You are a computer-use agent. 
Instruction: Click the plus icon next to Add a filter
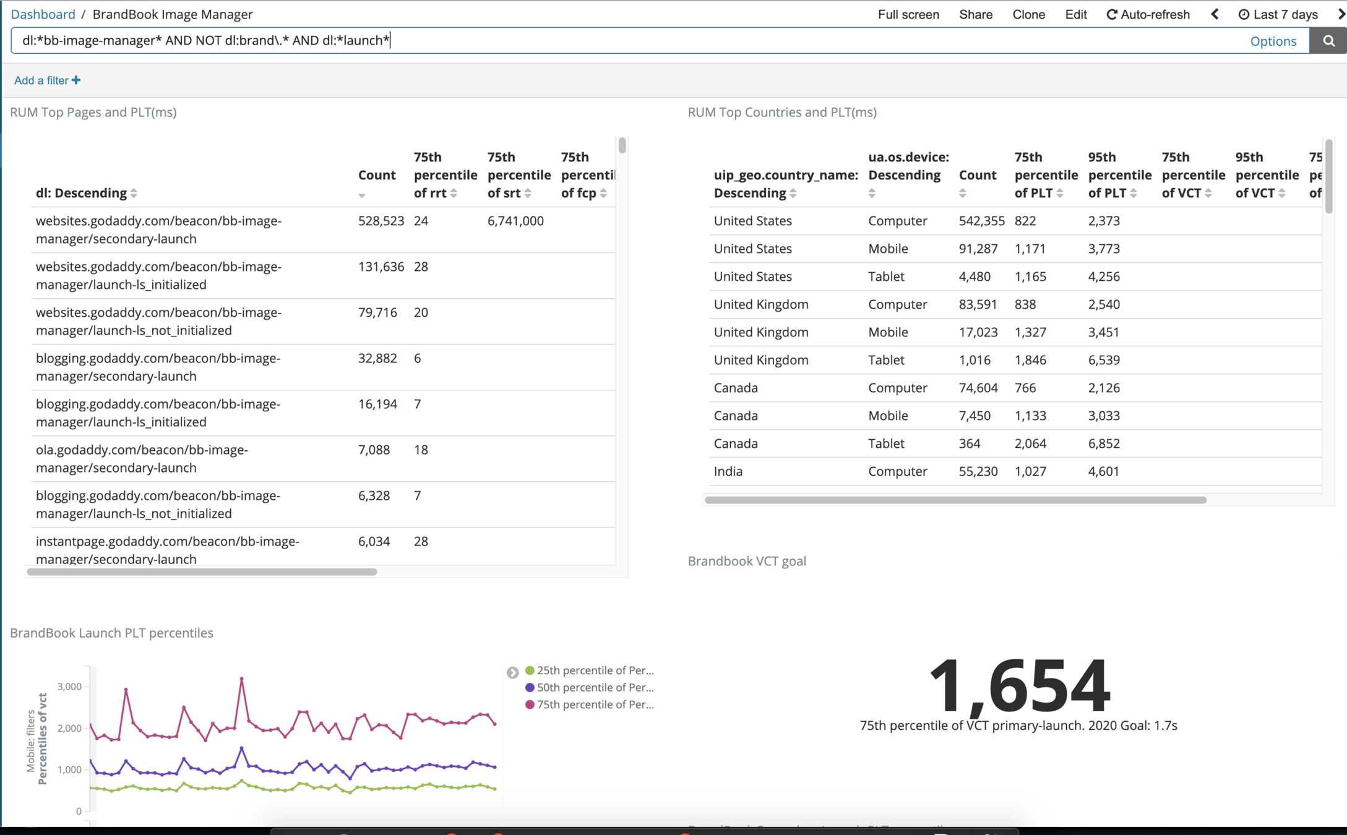click(76, 80)
